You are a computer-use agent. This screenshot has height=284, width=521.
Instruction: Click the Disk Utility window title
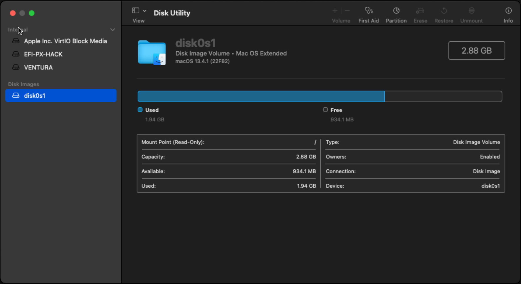pyautogui.click(x=172, y=13)
